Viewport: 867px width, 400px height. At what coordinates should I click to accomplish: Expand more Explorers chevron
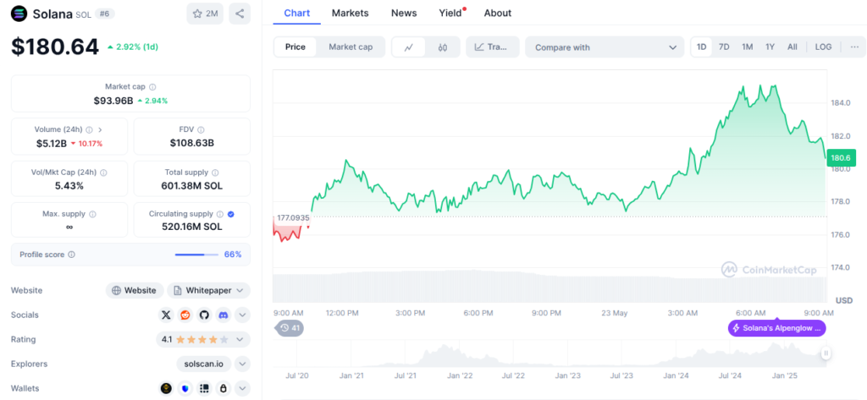(x=242, y=364)
